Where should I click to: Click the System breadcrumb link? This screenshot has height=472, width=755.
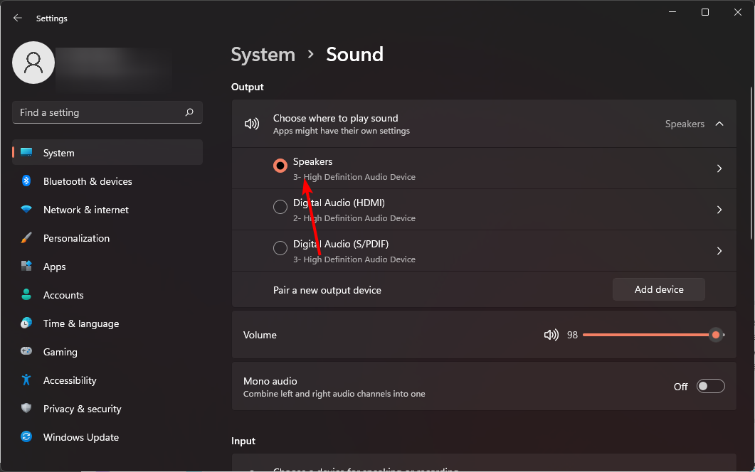coord(263,54)
